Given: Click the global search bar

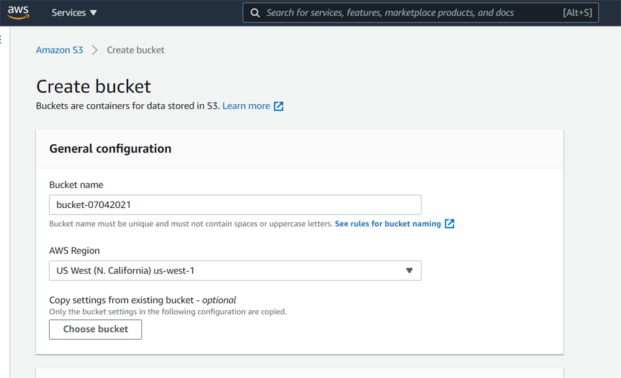Looking at the screenshot, I should click(x=394, y=12).
